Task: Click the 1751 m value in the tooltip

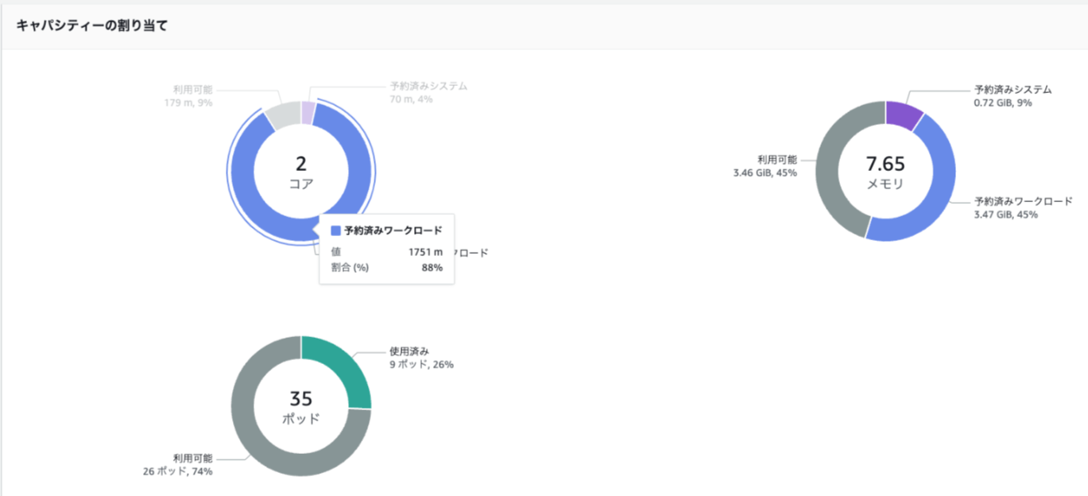Action: (425, 252)
